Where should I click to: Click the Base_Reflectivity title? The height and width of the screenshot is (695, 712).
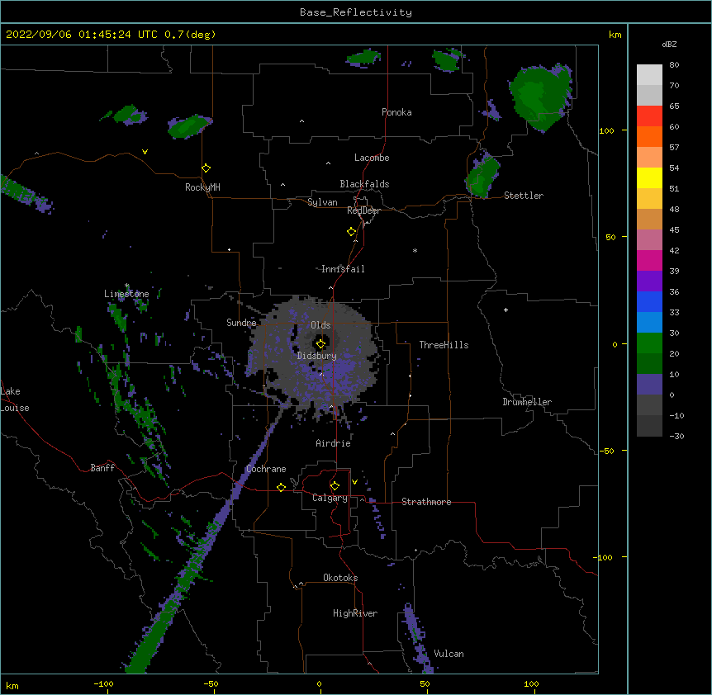[356, 12]
